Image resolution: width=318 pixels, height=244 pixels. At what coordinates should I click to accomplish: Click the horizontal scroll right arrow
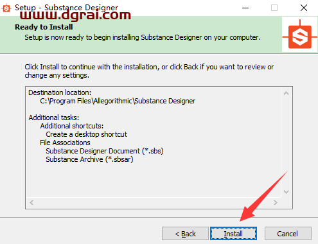point(276,202)
